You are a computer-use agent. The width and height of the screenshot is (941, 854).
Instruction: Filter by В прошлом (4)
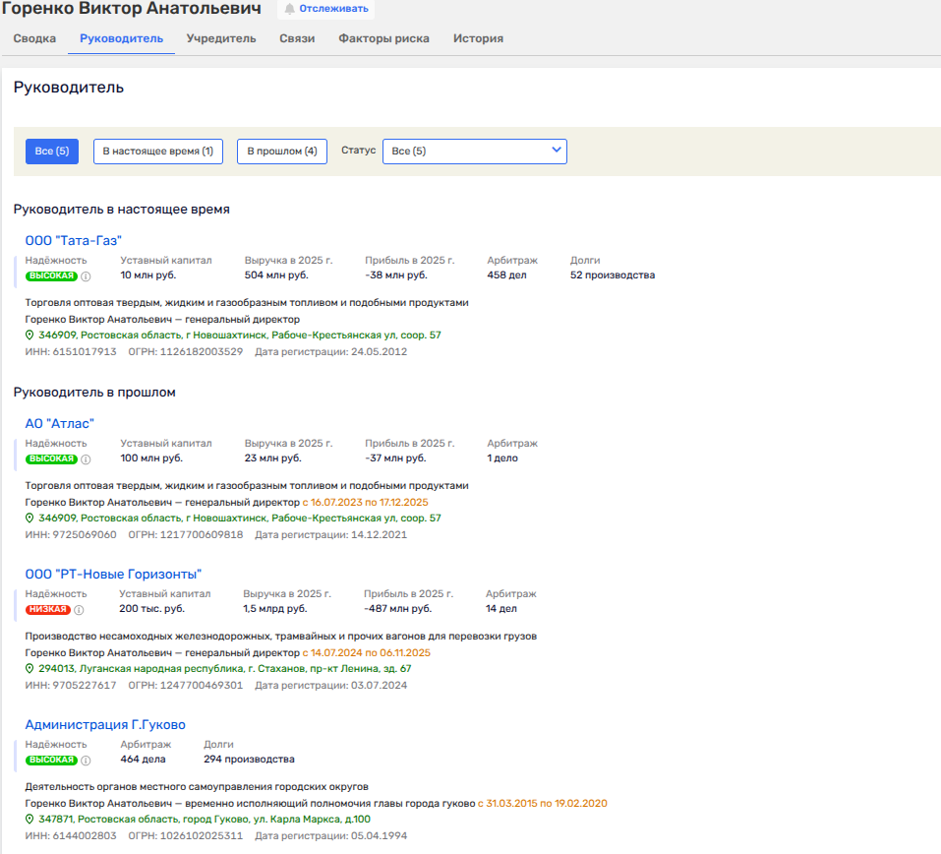[x=281, y=152]
